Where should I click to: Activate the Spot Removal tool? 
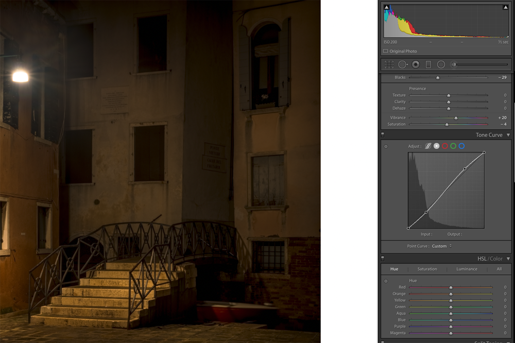point(402,64)
